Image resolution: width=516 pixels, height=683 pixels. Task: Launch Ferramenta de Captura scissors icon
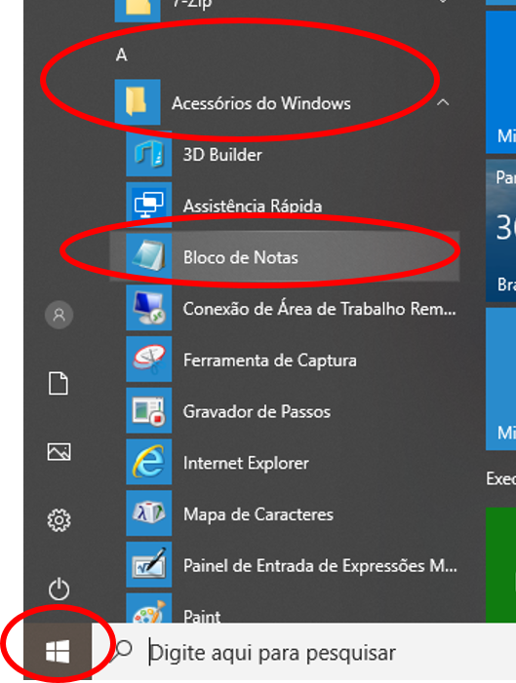click(x=148, y=360)
